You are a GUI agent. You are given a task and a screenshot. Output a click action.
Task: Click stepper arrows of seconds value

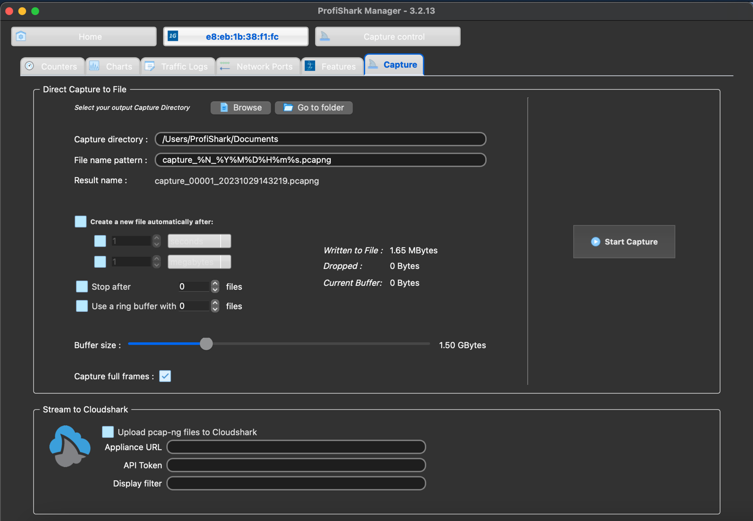point(156,241)
